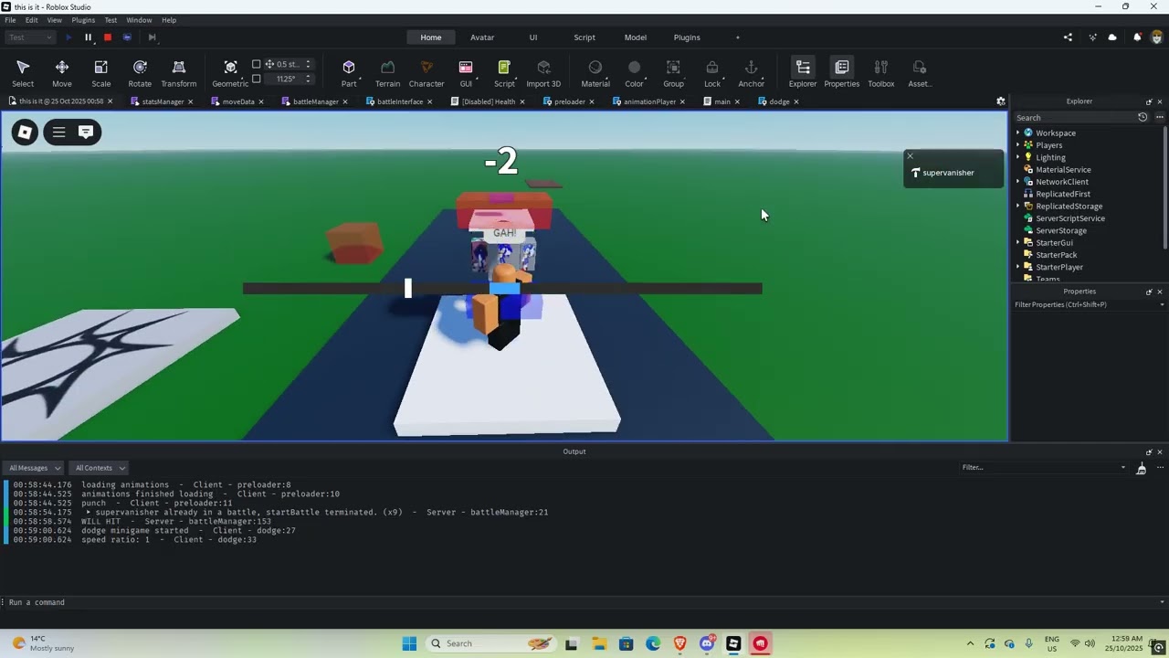Enable the move snap checkbox
This screenshot has width=1169, height=658.
pos(257,64)
